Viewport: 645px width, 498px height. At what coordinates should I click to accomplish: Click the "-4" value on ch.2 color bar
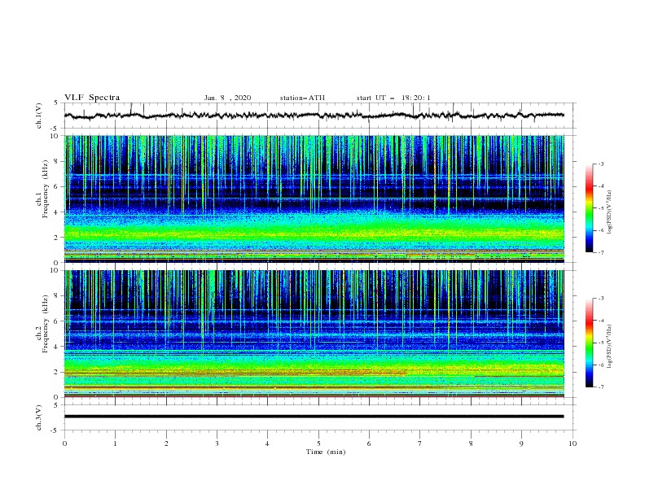600,321
